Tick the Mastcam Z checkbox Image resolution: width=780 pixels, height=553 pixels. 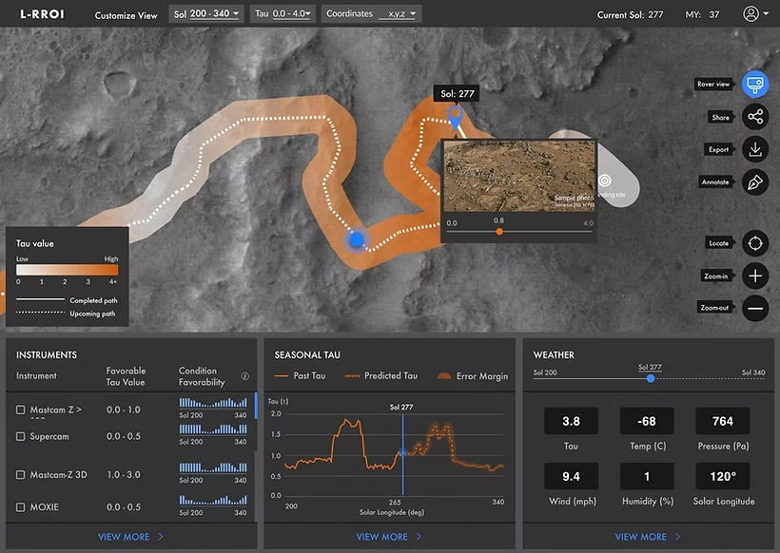(20, 410)
